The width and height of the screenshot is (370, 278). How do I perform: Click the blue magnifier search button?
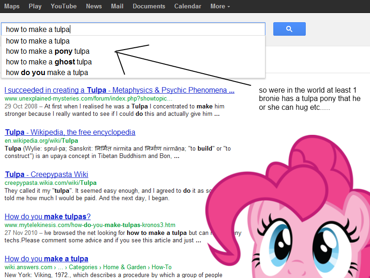[x=290, y=29]
